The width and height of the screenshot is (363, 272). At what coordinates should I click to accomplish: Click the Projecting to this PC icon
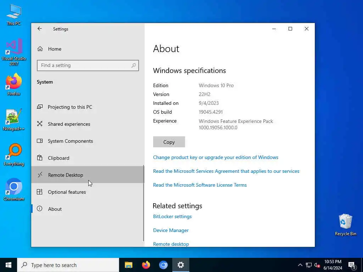coord(40,107)
